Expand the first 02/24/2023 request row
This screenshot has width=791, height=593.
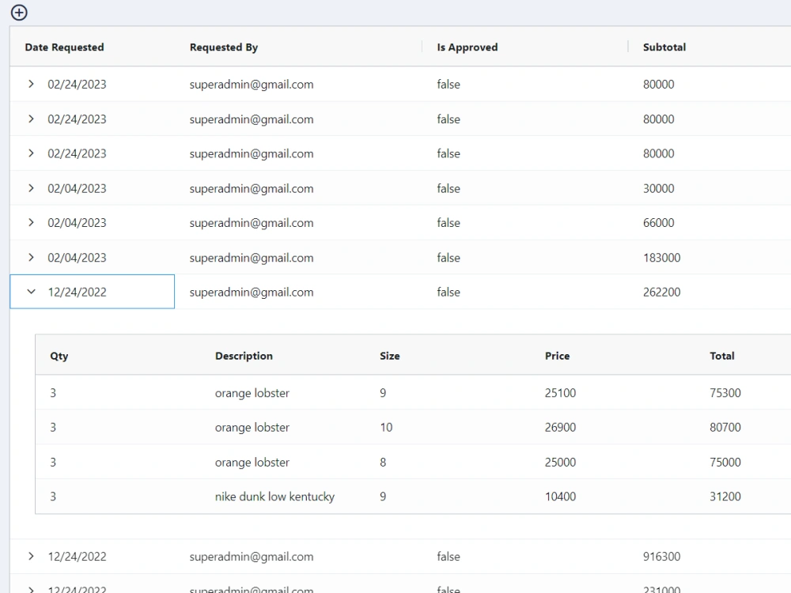(32, 84)
